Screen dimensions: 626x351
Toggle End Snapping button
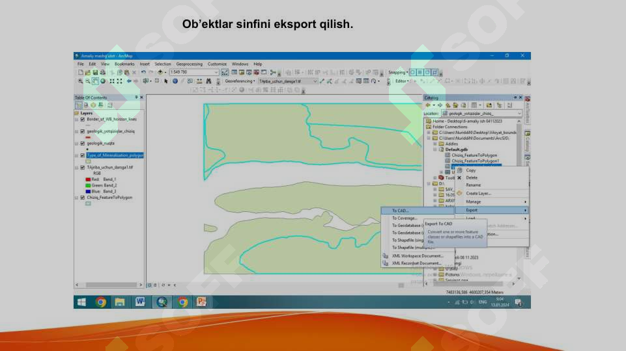coord(420,73)
